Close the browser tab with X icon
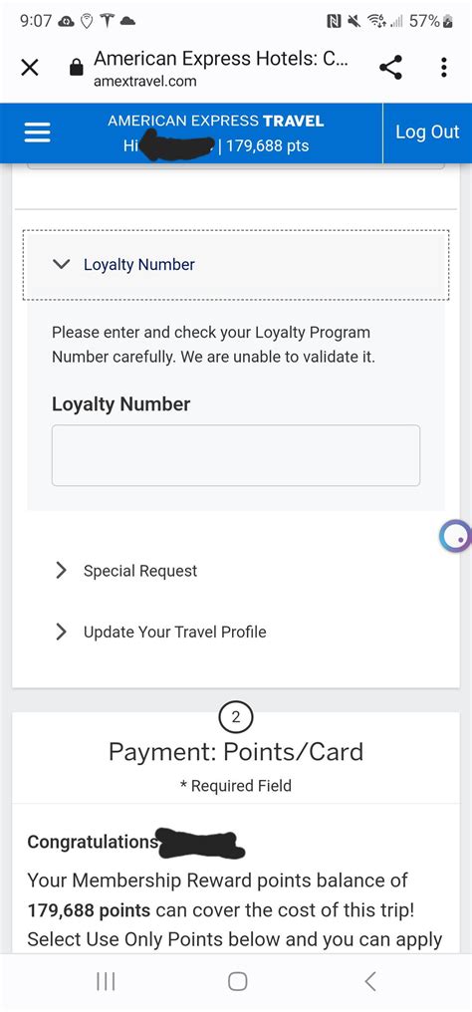The height and width of the screenshot is (1012, 472). coord(30,67)
